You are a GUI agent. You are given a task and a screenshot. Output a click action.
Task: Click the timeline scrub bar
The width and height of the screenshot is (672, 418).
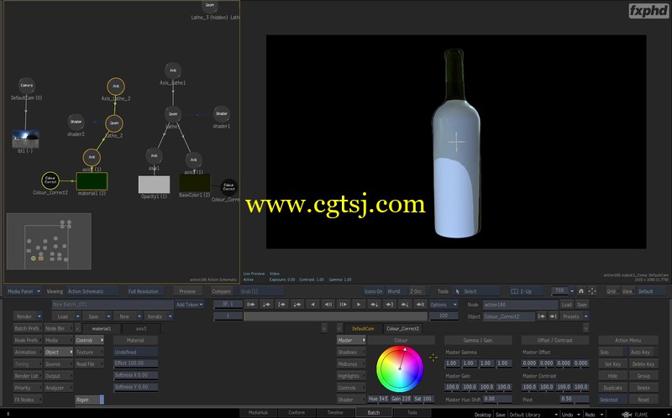335,316
